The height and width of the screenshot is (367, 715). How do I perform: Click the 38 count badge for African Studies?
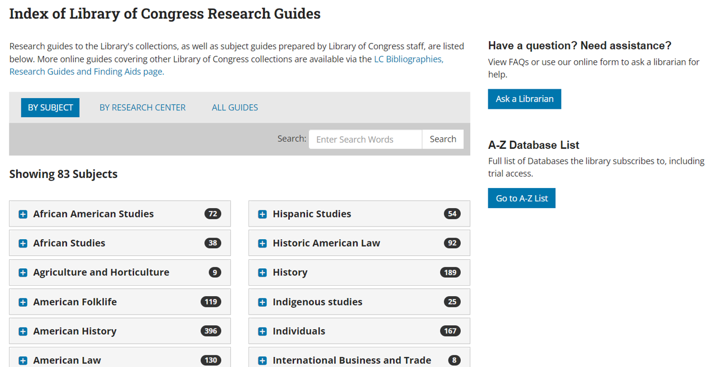213,243
